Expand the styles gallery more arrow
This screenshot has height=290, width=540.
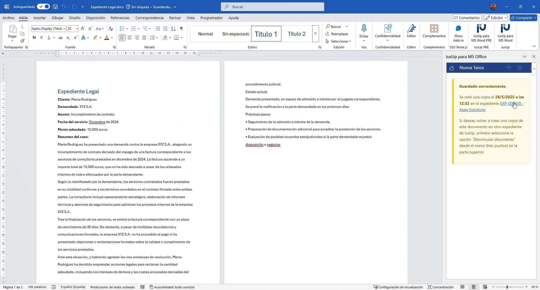coord(315,34)
